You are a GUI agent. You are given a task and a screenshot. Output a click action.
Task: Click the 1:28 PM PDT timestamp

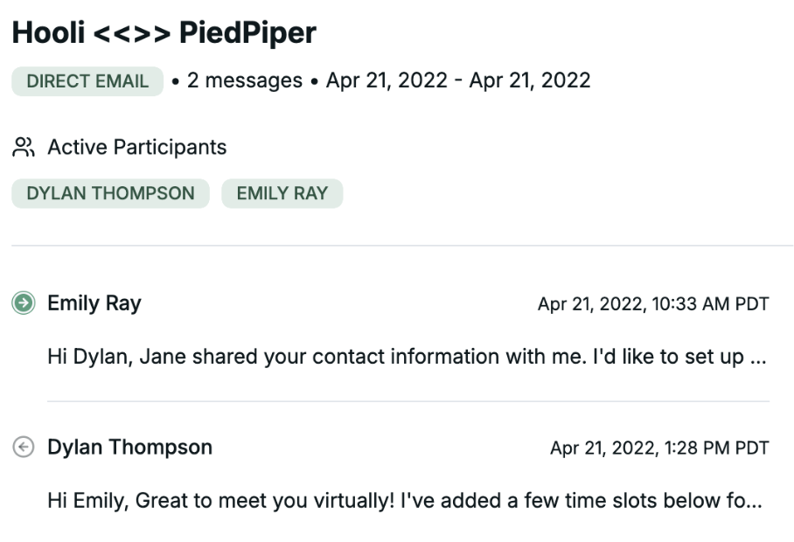[658, 448]
